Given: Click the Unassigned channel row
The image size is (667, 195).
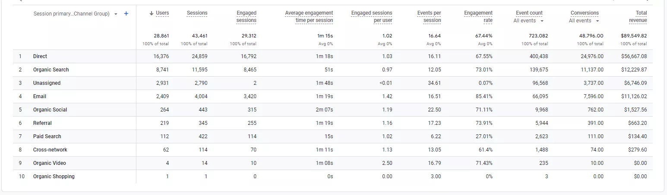Looking at the screenshot, I should click(x=333, y=83).
